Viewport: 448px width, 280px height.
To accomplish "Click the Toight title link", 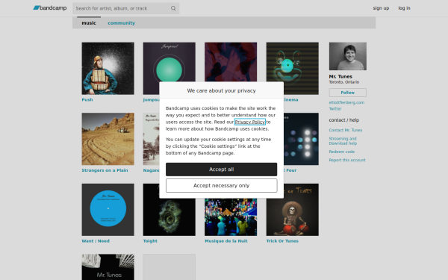I will click(150, 241).
